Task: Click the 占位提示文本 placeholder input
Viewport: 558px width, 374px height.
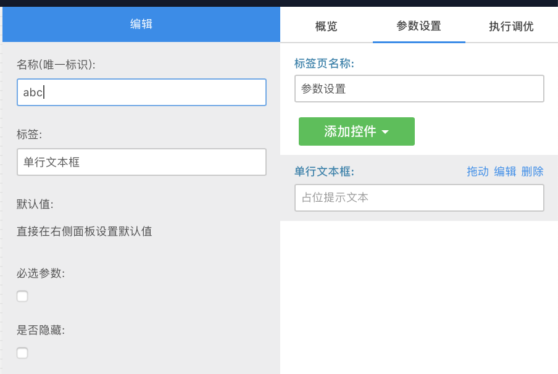Action: coord(419,198)
